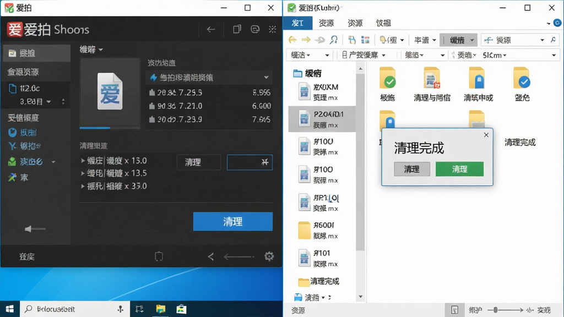
Task: Close the 清理完成 dialog
Action: coord(486,135)
